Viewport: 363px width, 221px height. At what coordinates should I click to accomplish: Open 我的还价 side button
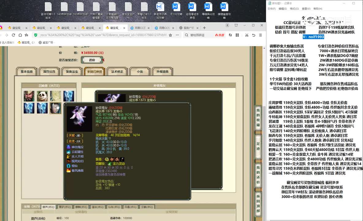[258, 175]
